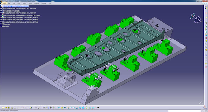The width and height of the screenshot is (208, 112).
Task: Open the Window menu
Action: point(44,3)
